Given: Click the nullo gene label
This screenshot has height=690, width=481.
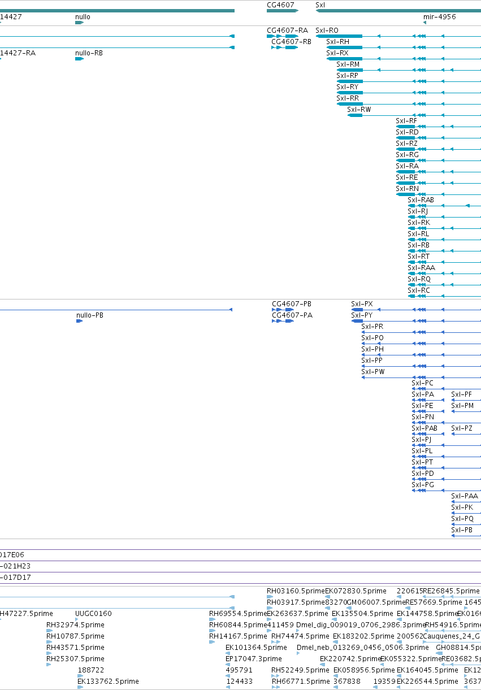Looking at the screenshot, I should (83, 17).
